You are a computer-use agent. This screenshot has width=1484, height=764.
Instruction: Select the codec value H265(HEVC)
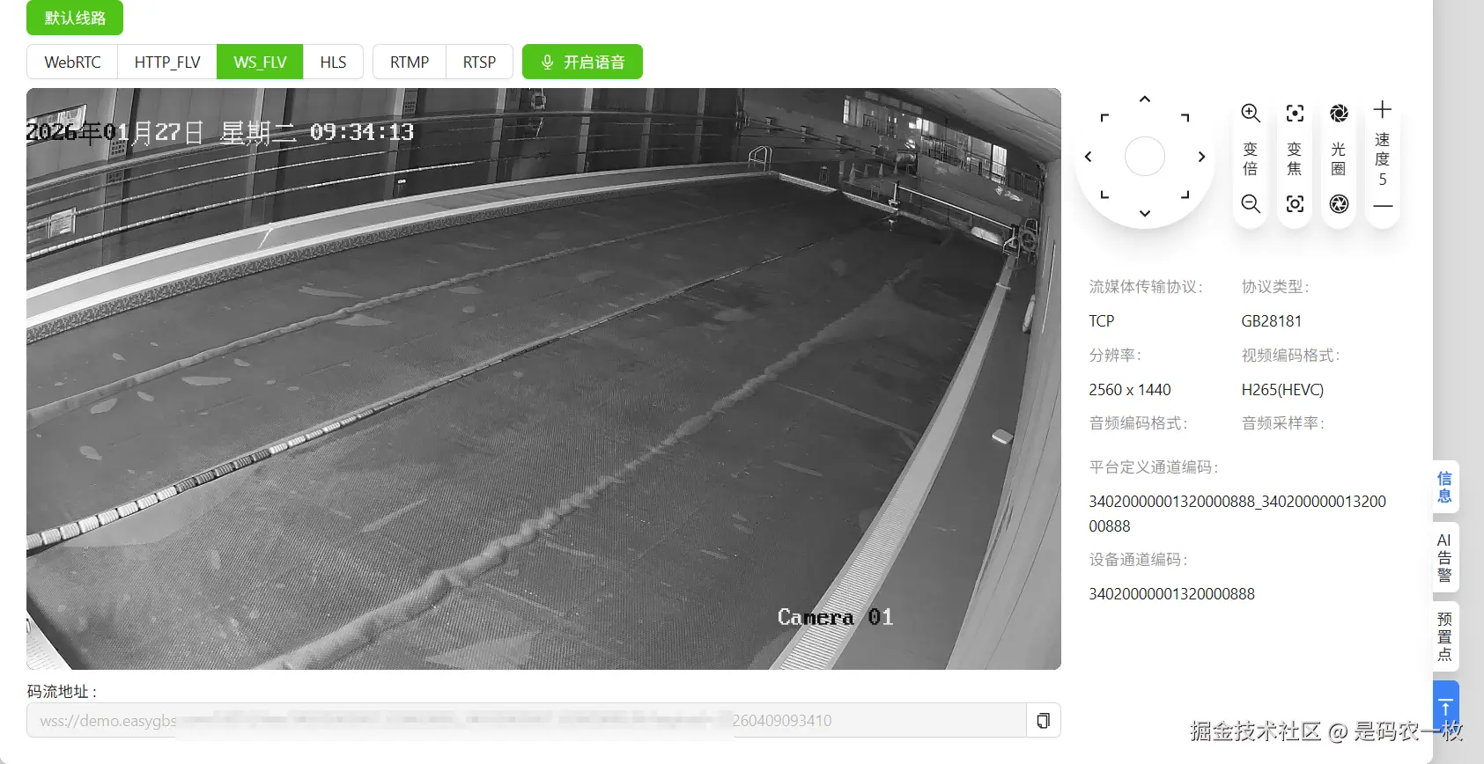coord(1282,390)
